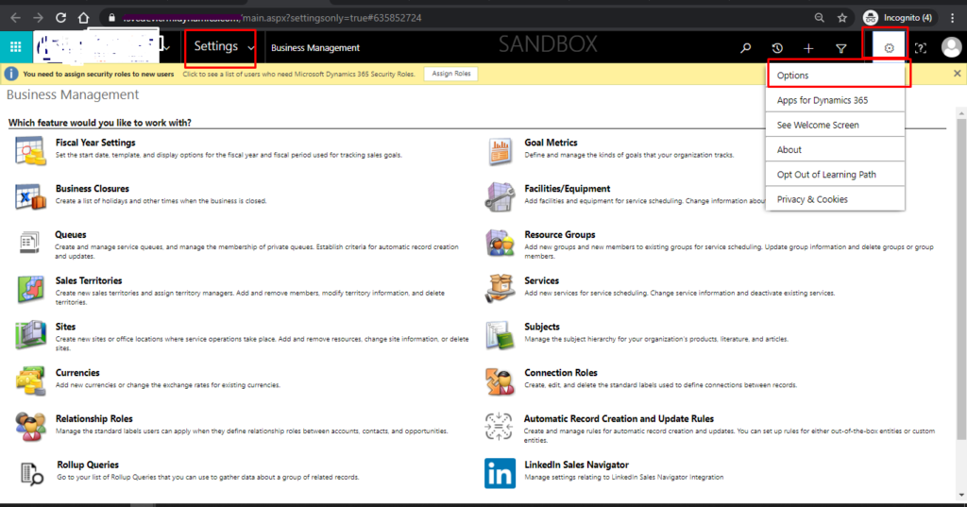Select Apps for Dynamics 365 menu item
The image size is (967, 507).
[835, 100]
